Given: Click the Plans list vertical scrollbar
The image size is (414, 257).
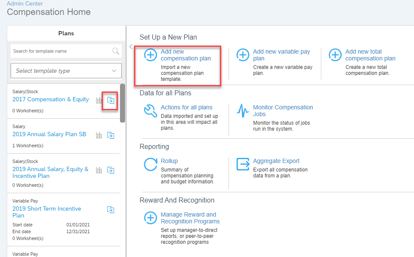Looking at the screenshot, I should 123,103.
